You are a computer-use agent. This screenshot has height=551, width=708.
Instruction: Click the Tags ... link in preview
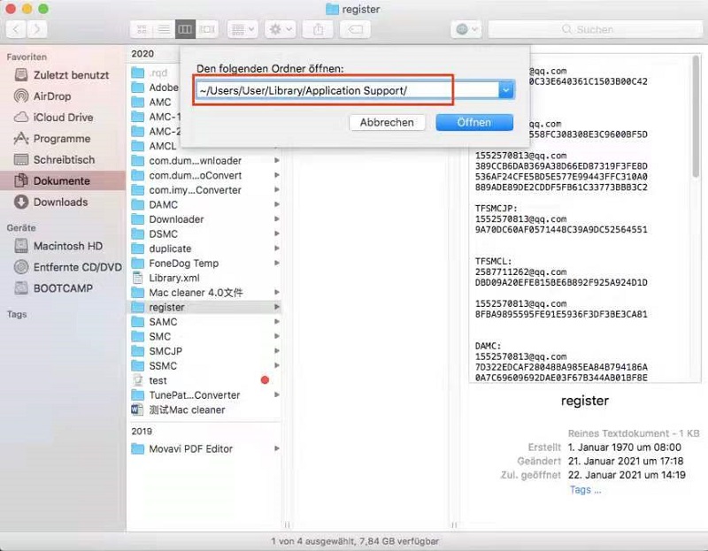585,490
